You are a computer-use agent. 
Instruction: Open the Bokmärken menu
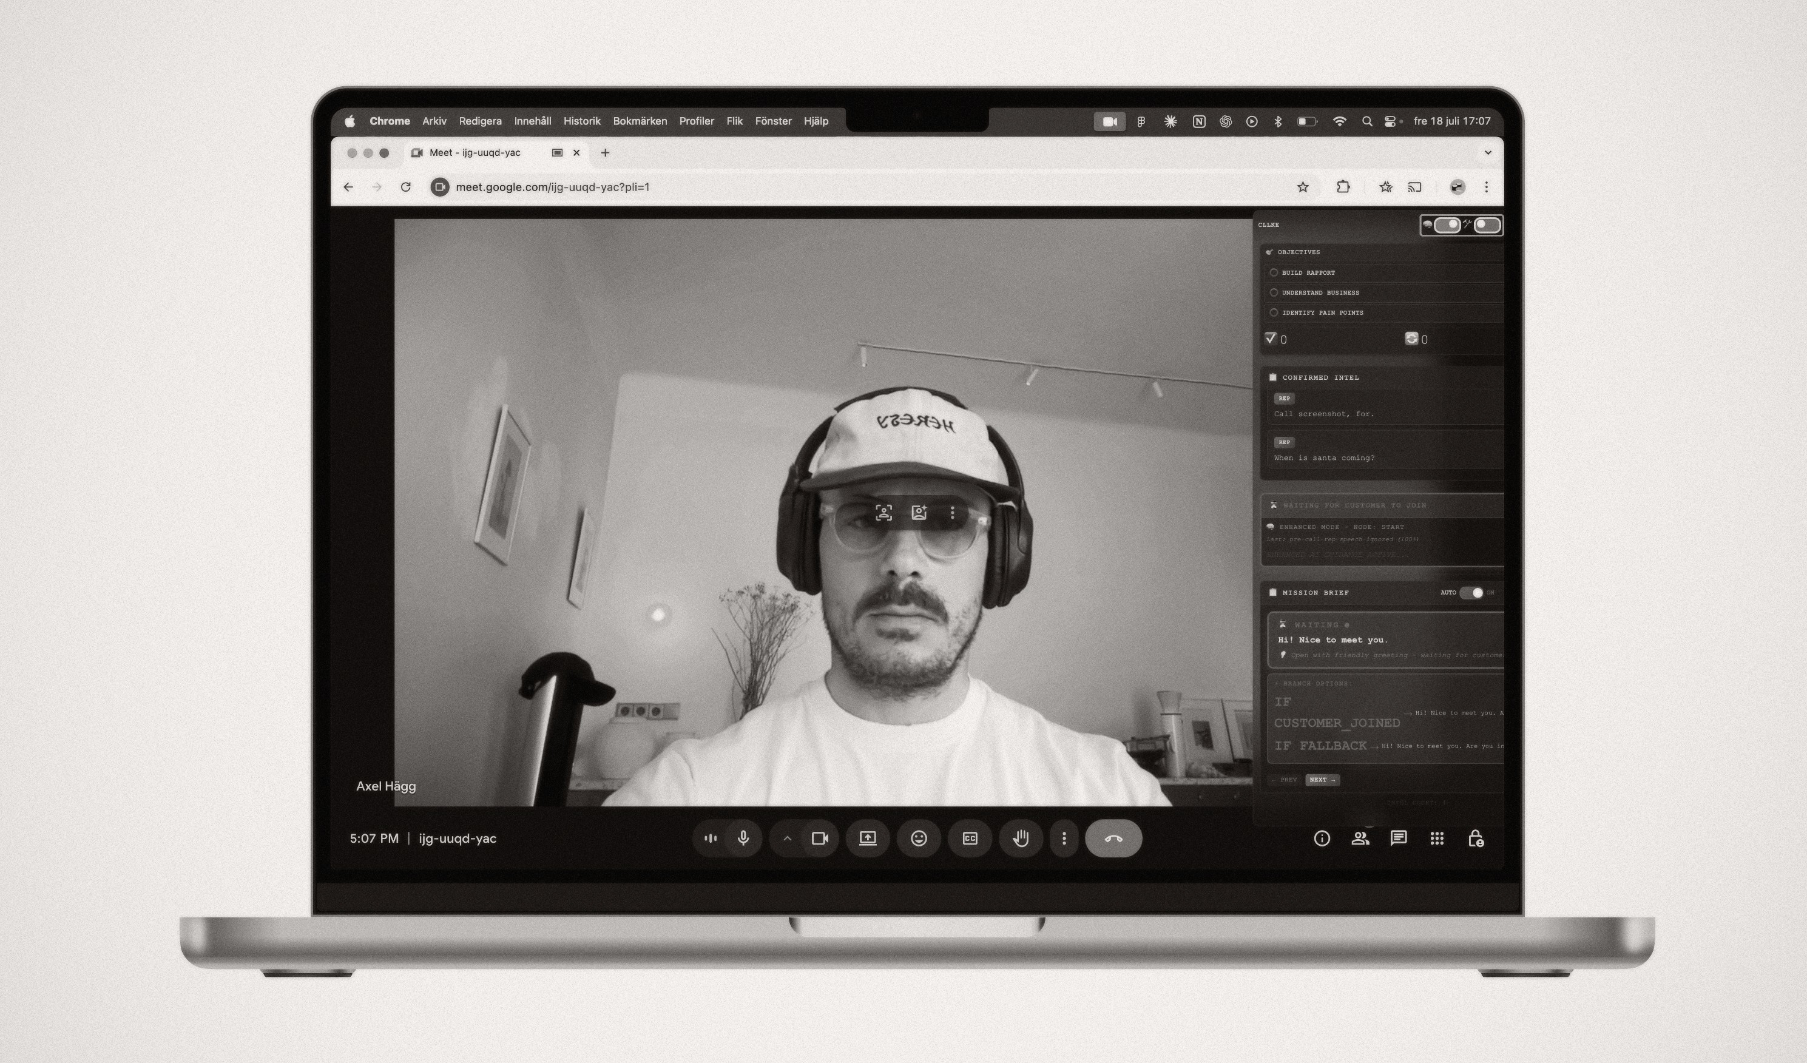[x=640, y=121]
